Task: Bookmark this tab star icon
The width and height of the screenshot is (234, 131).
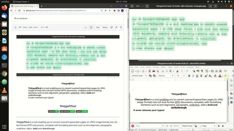Action: coord(110,11)
